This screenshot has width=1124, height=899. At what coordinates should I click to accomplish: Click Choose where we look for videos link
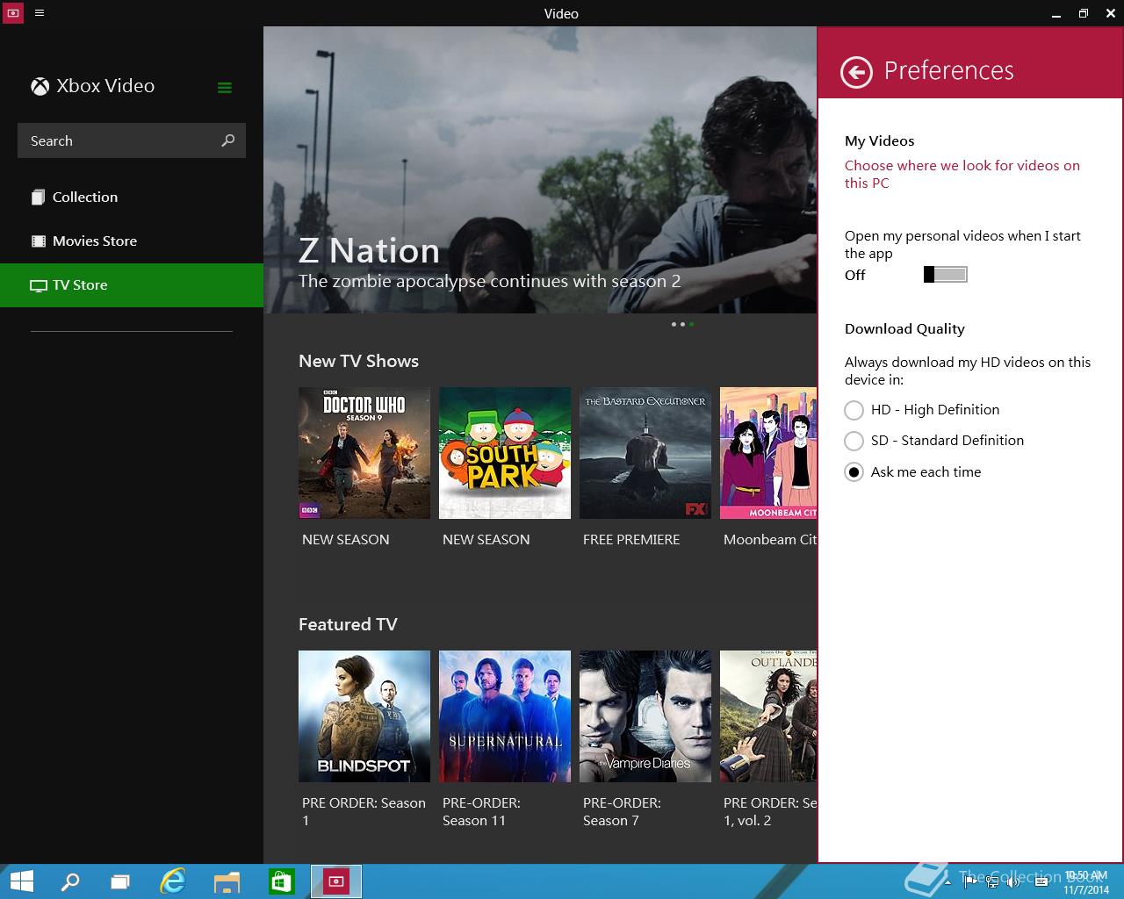(x=962, y=175)
